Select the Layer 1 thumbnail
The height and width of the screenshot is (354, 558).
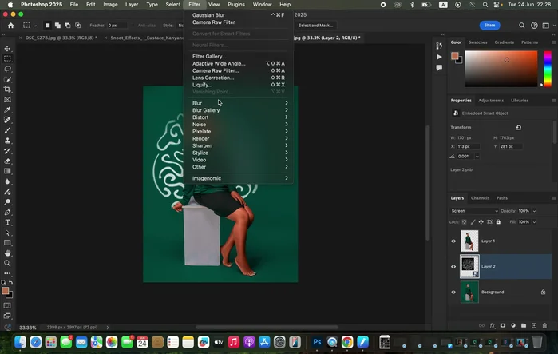click(x=469, y=241)
